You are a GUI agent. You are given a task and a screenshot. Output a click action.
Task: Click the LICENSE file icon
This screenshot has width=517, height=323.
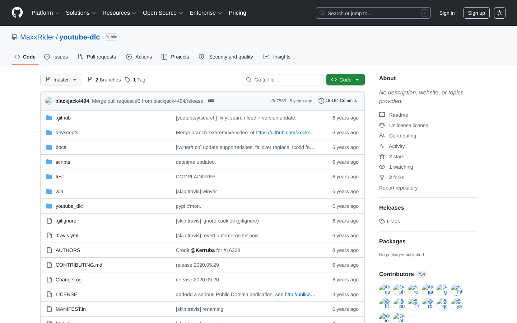point(49,294)
